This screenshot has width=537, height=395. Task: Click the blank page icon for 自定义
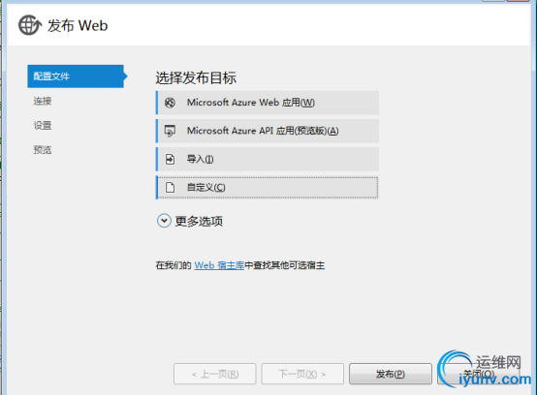[x=170, y=188]
